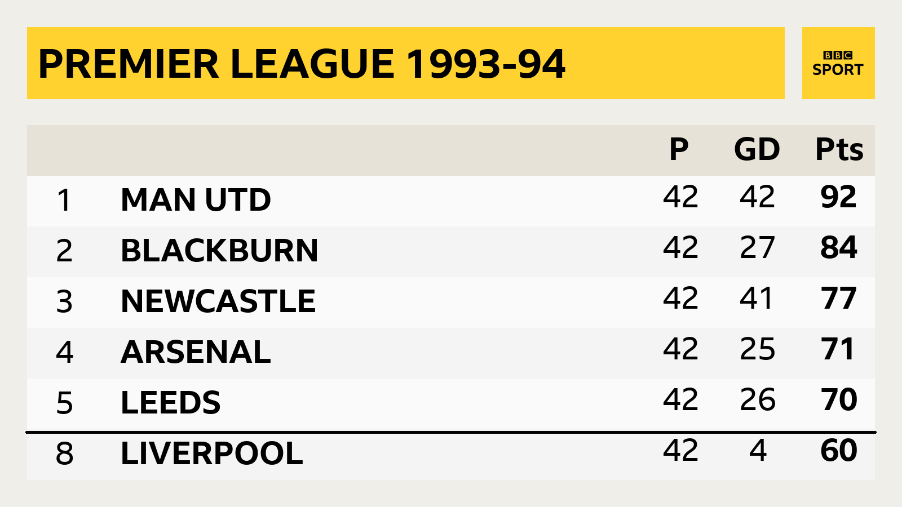Screen dimensions: 902x507
Task: Click Man Utd's 92 points value
Action: click(839, 197)
